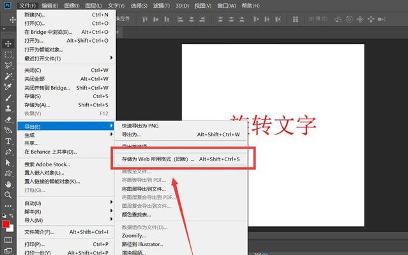Click the 3D rotate mode icon
Screen dimensions: 408x255
click(338, 19)
